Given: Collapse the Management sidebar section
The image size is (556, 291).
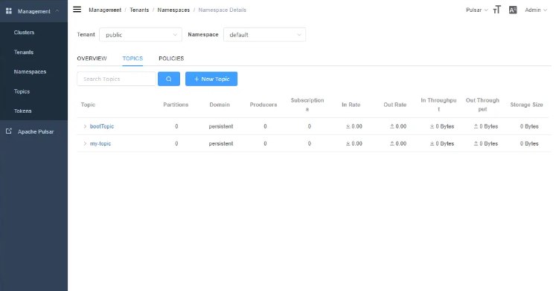Looking at the screenshot, I should tap(57, 11).
